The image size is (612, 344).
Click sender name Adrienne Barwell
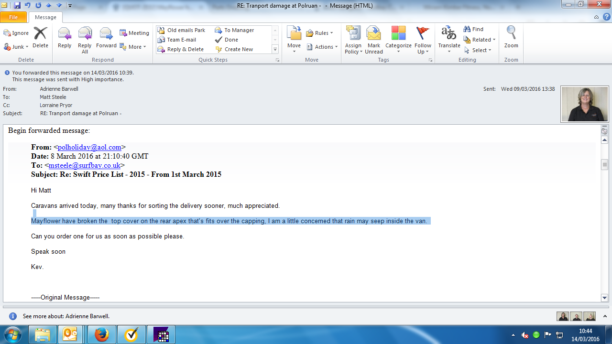[x=59, y=89]
